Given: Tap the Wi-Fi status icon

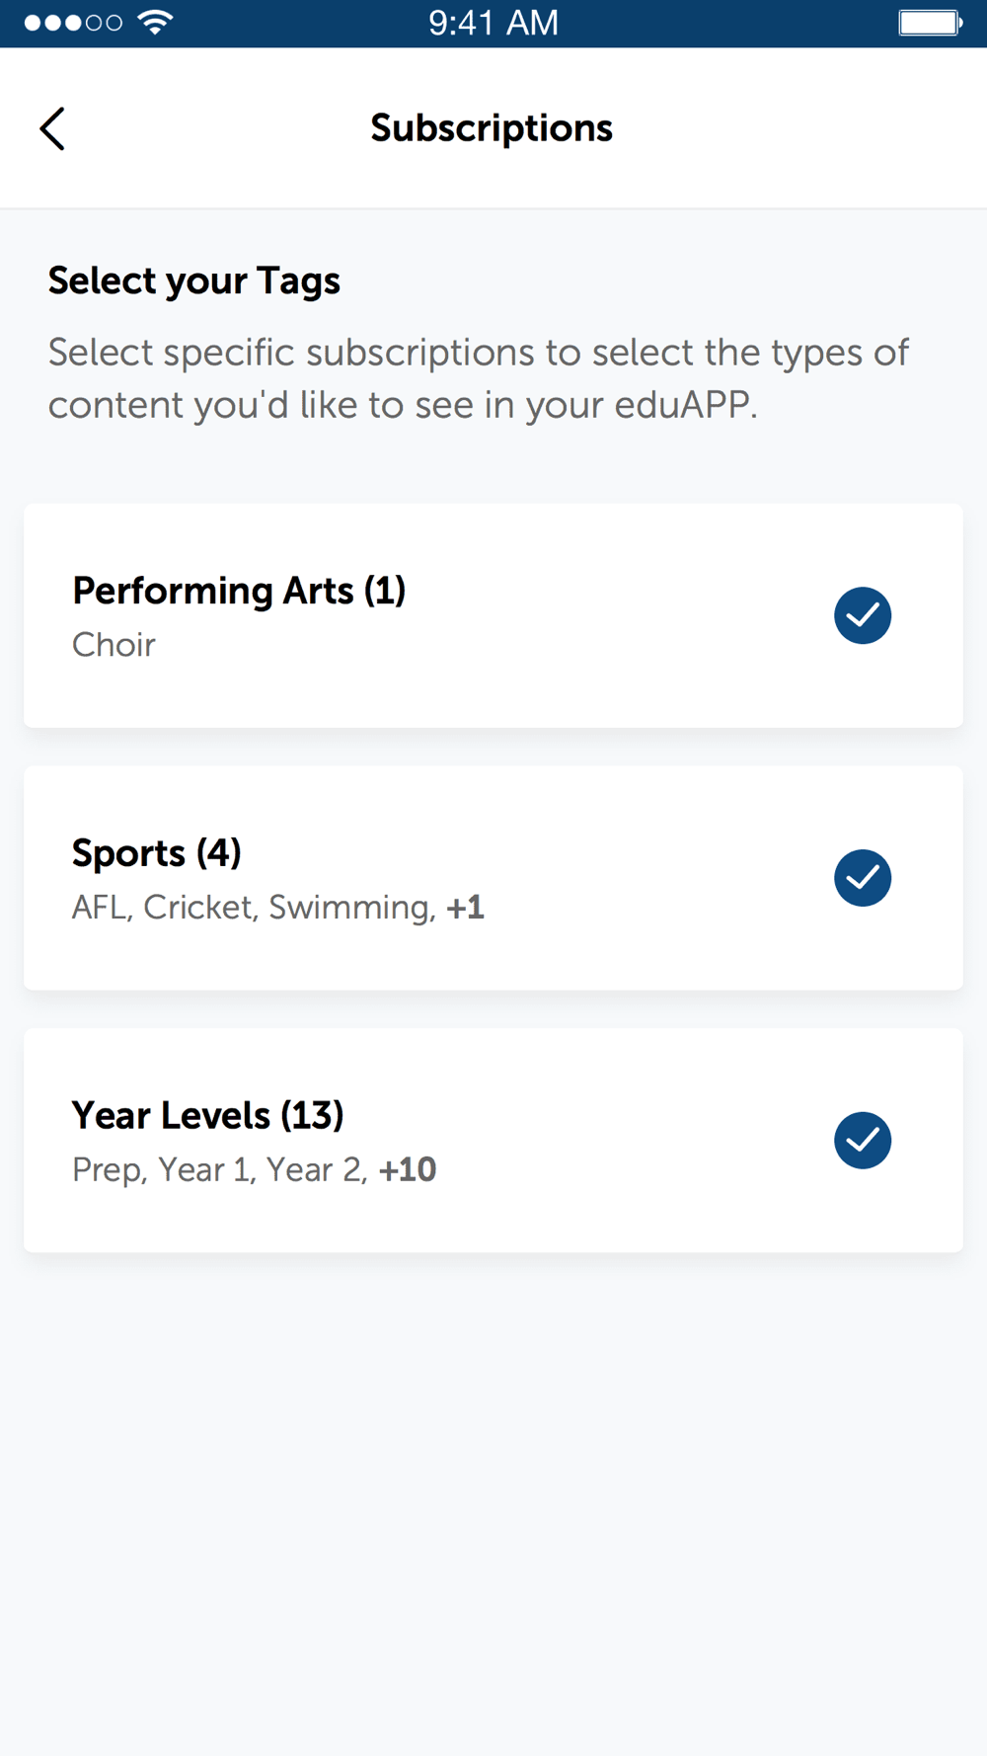Looking at the screenshot, I should [155, 22].
